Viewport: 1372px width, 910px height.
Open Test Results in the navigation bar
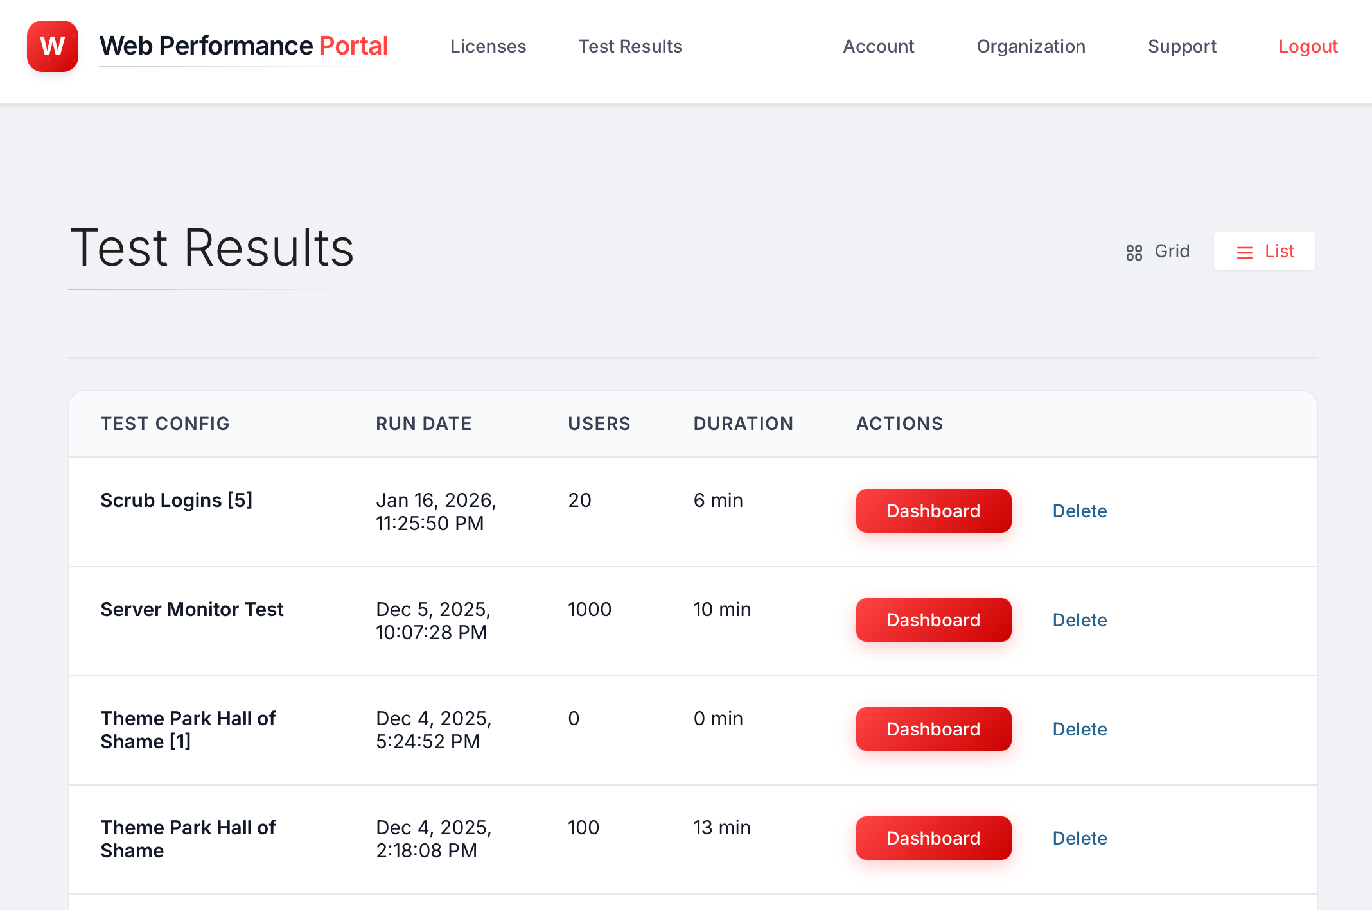630,46
